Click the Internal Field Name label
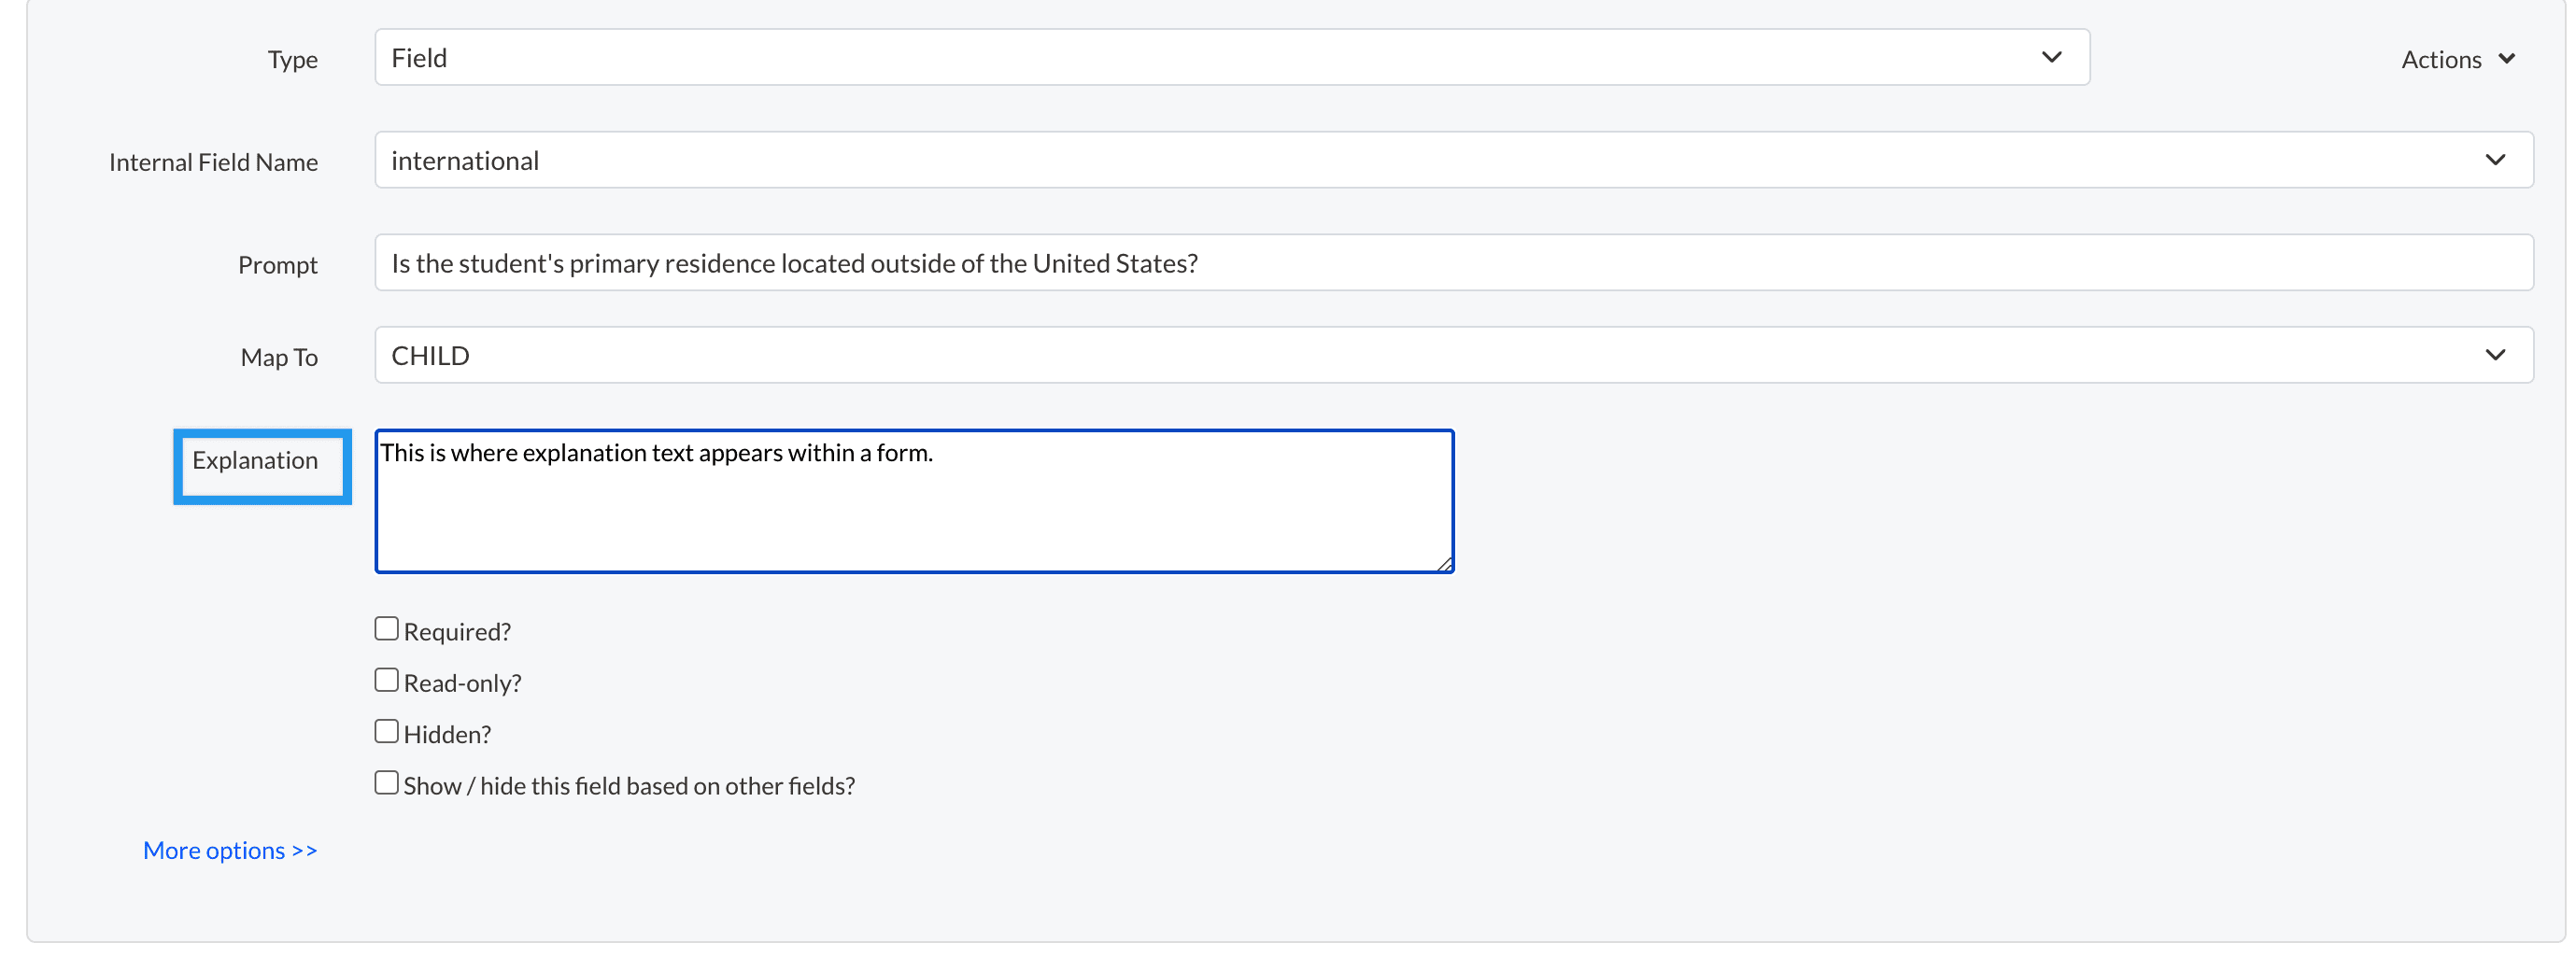Image resolution: width=2576 pixels, height=971 pixels. click(213, 163)
